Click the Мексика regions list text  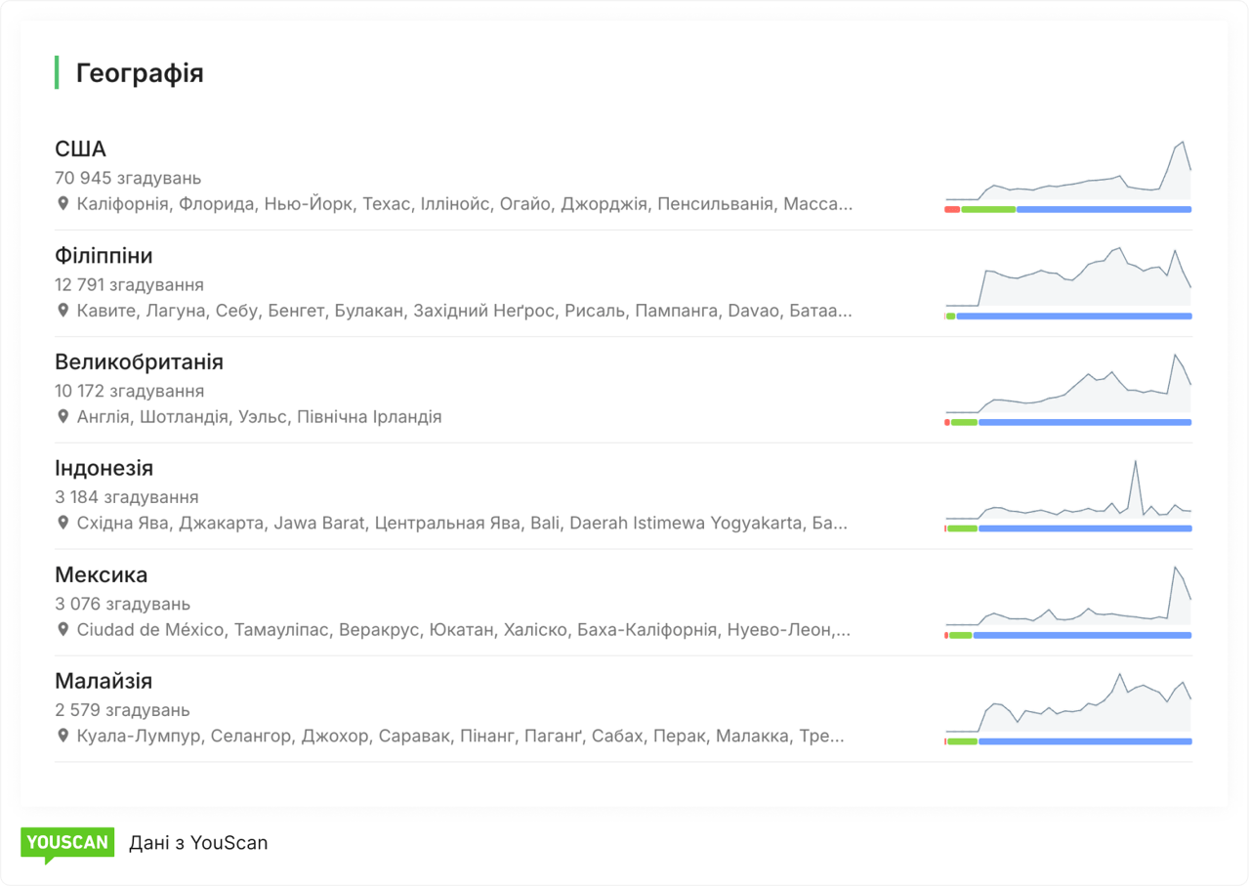(463, 630)
